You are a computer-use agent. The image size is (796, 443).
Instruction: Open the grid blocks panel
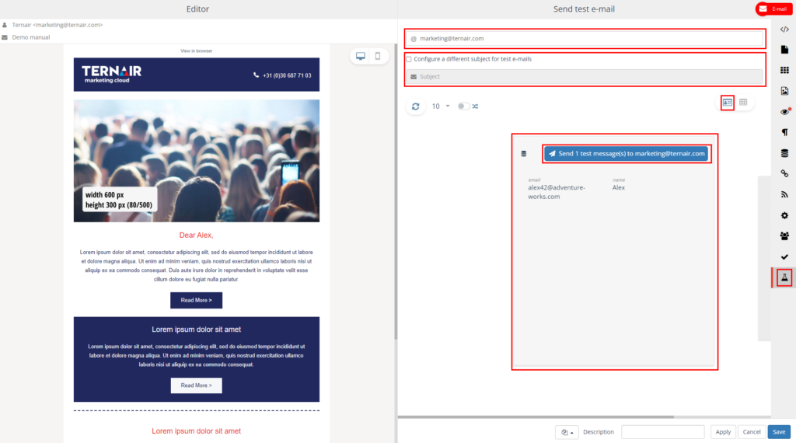click(x=784, y=70)
